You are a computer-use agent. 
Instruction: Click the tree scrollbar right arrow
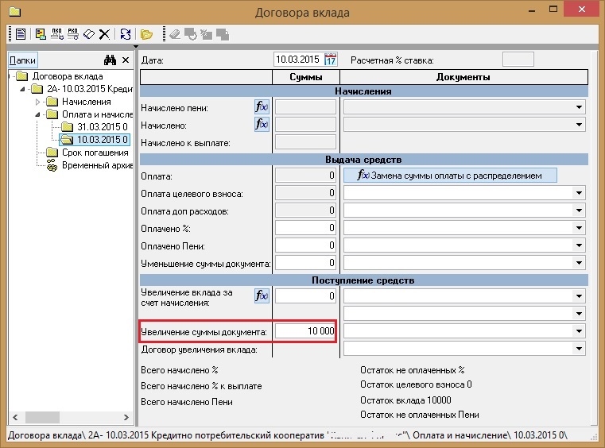(x=126, y=417)
